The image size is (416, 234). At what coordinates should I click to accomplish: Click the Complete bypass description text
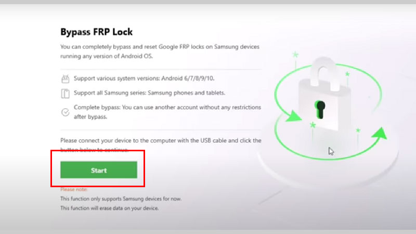pyautogui.click(x=167, y=112)
